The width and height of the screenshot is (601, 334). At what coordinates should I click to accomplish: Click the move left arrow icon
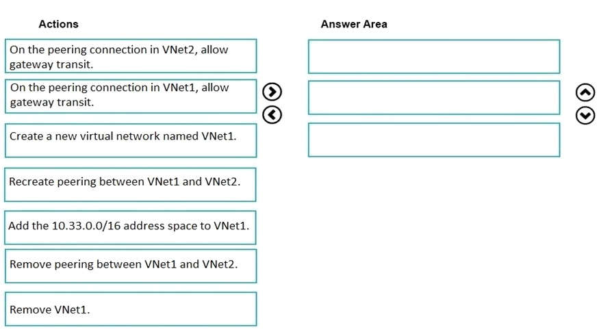tap(272, 115)
